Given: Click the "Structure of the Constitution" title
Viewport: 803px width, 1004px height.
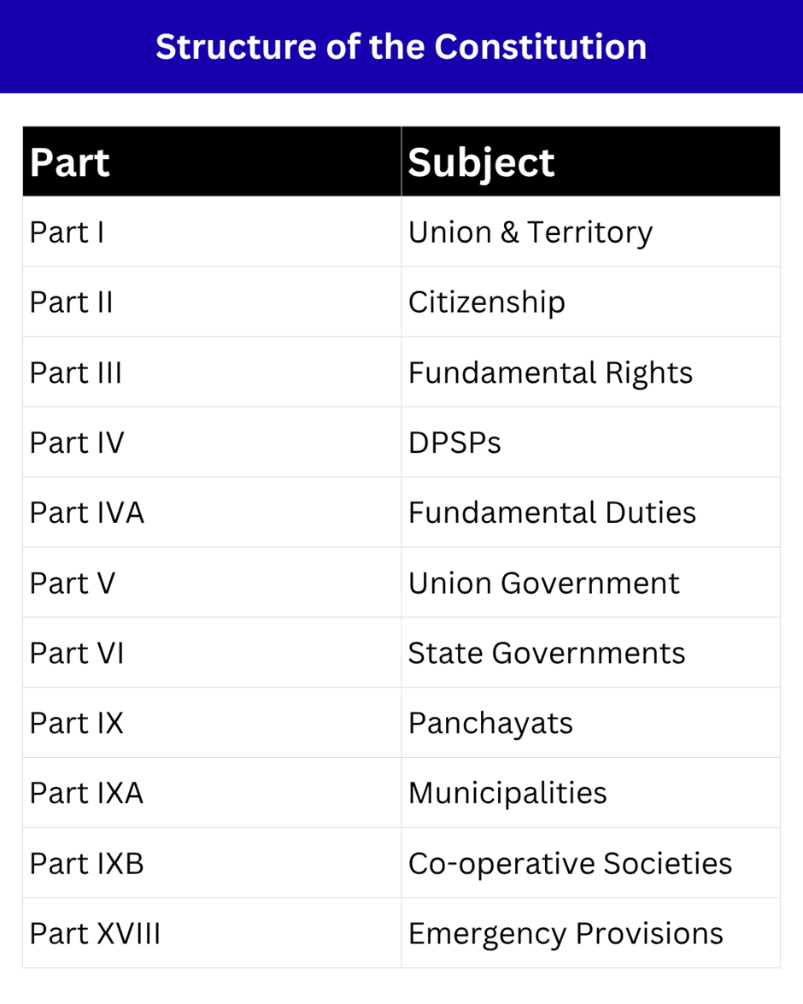Looking at the screenshot, I should pos(401,46).
